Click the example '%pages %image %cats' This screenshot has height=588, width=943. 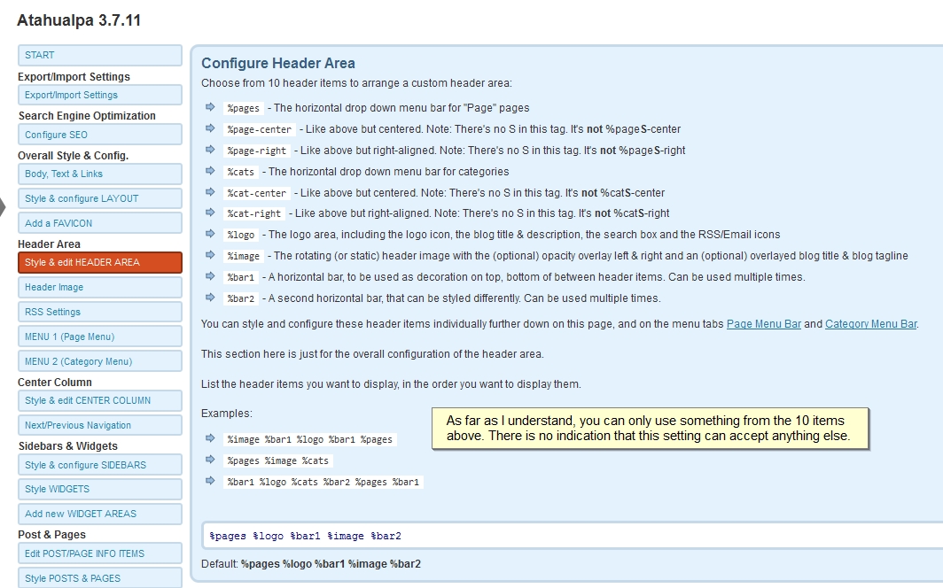(278, 460)
